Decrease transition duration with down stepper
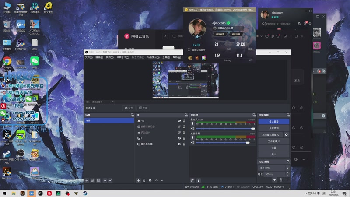Image resolution: width=350 pixels, height=197 pixels. pos(287,176)
